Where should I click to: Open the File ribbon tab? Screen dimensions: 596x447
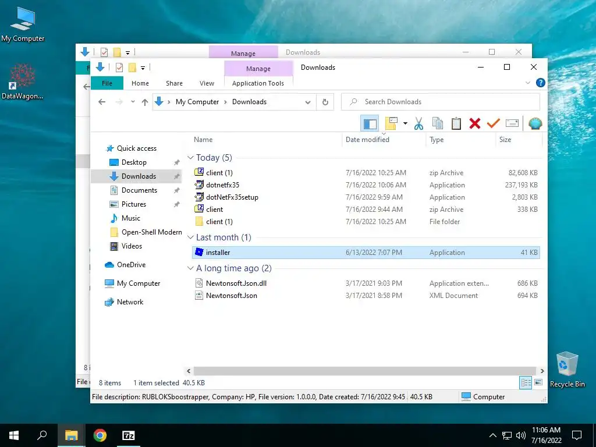(x=107, y=83)
